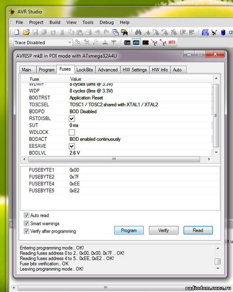
Task: Click the Undo arrow icon
Action: tap(97, 32)
